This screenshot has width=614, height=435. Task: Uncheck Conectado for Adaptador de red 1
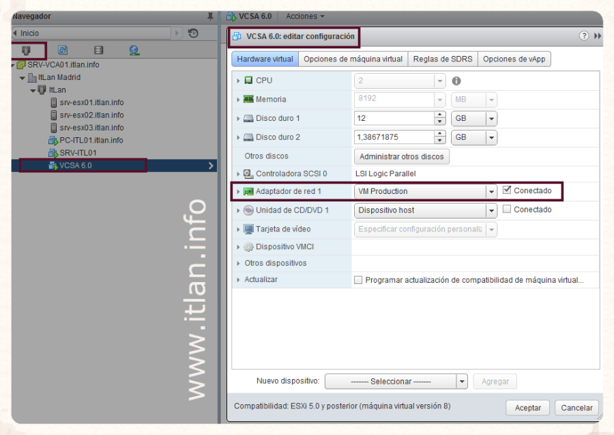[507, 191]
